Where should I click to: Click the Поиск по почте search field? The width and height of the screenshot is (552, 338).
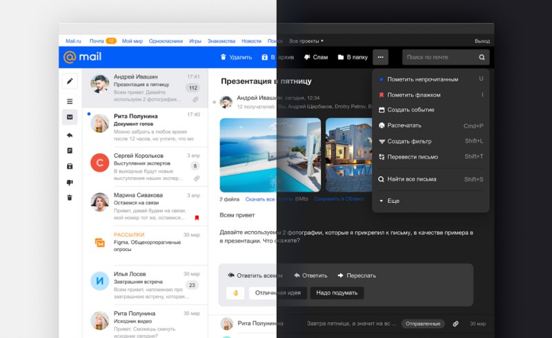pos(446,57)
